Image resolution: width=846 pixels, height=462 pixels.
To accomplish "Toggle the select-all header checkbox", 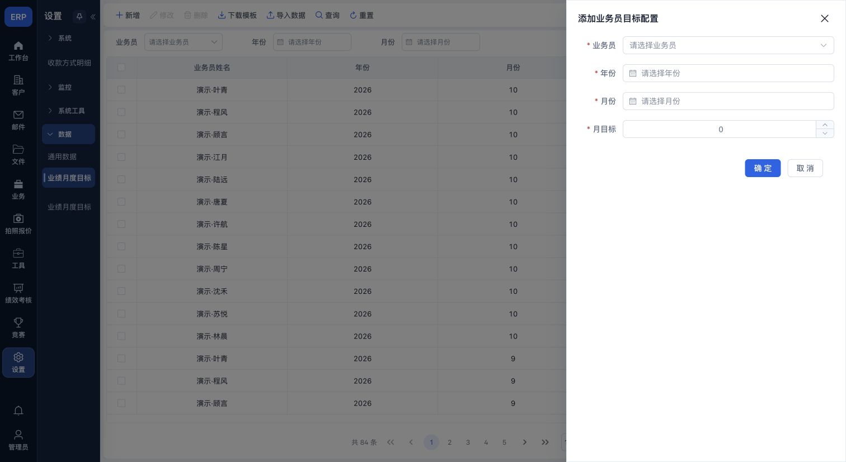I will point(121,68).
